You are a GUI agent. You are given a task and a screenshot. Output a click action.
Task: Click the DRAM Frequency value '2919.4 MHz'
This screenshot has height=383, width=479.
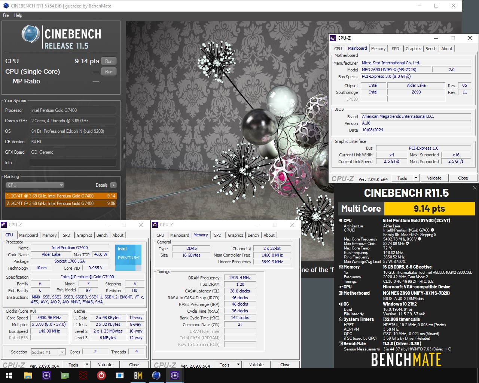[x=240, y=278]
